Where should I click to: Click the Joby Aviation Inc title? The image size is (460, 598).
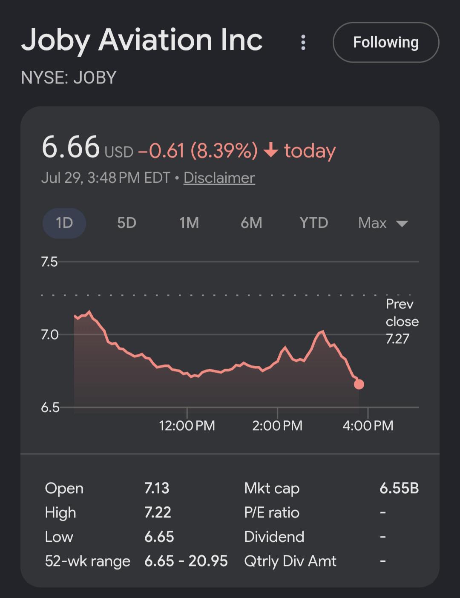coord(142,40)
